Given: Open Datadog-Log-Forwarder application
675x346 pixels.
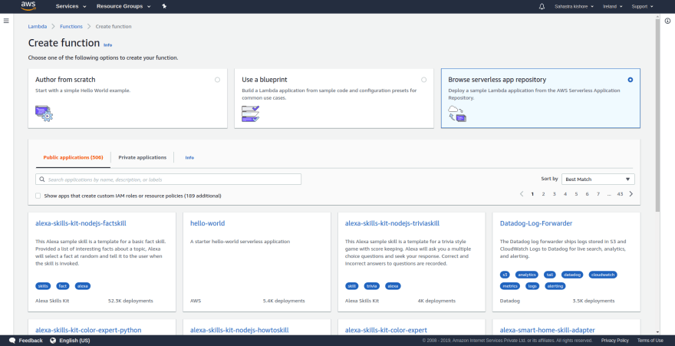Looking at the screenshot, I should pos(536,223).
